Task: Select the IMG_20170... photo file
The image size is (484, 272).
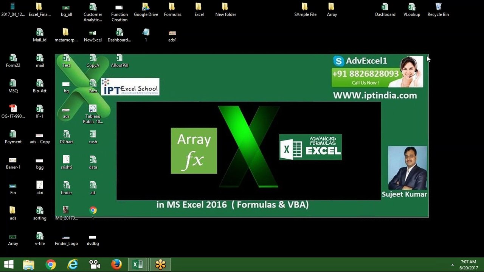Action: point(66,213)
